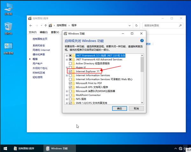Select 网络和 Internet in the sidebar
Viewport: 191px width, 152px height.
pyautogui.click(x=41, y=50)
